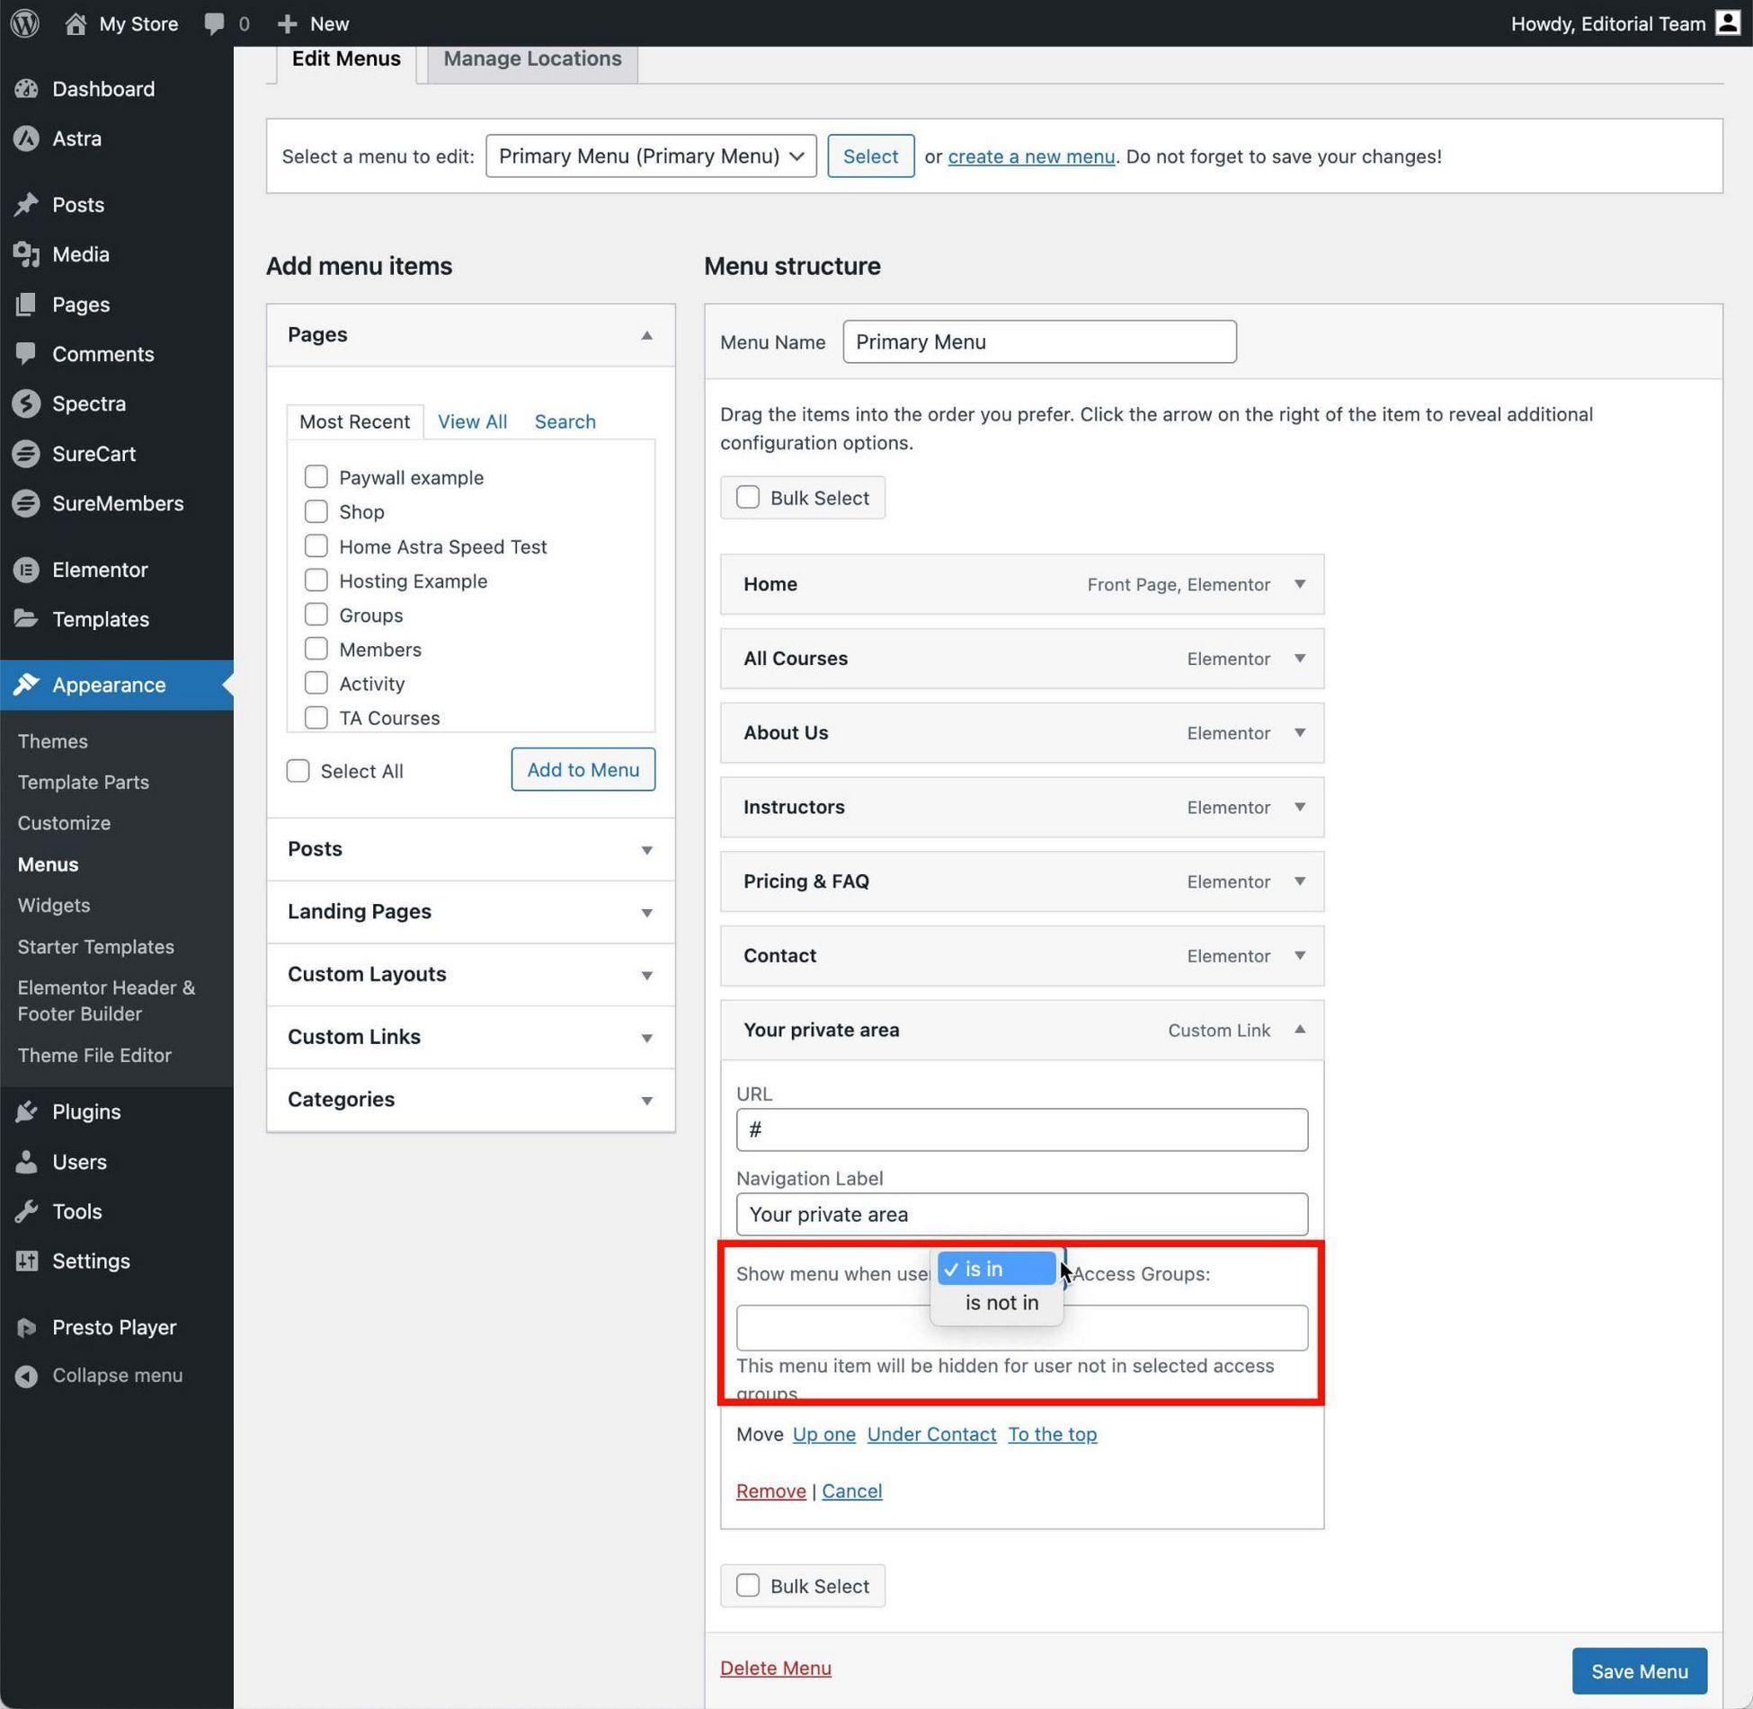
Task: Open Presto Player via its sidebar icon
Action: (x=27, y=1327)
